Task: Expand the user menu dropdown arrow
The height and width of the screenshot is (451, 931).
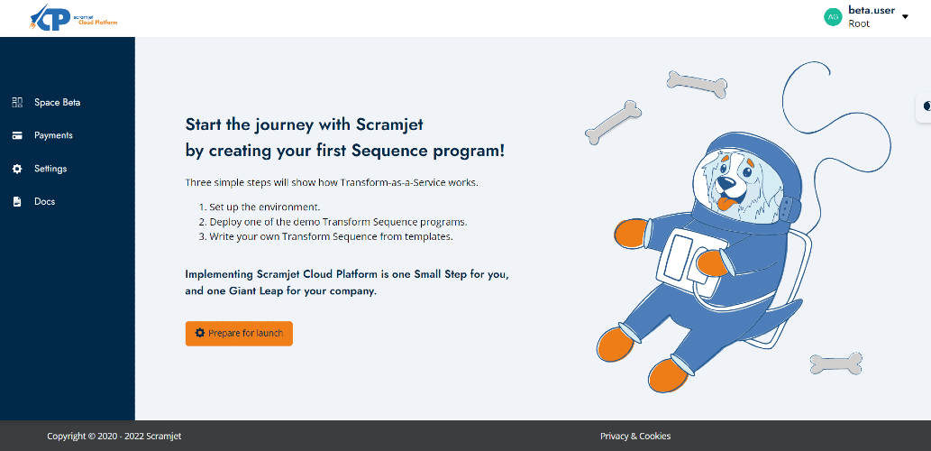Action: (x=905, y=16)
